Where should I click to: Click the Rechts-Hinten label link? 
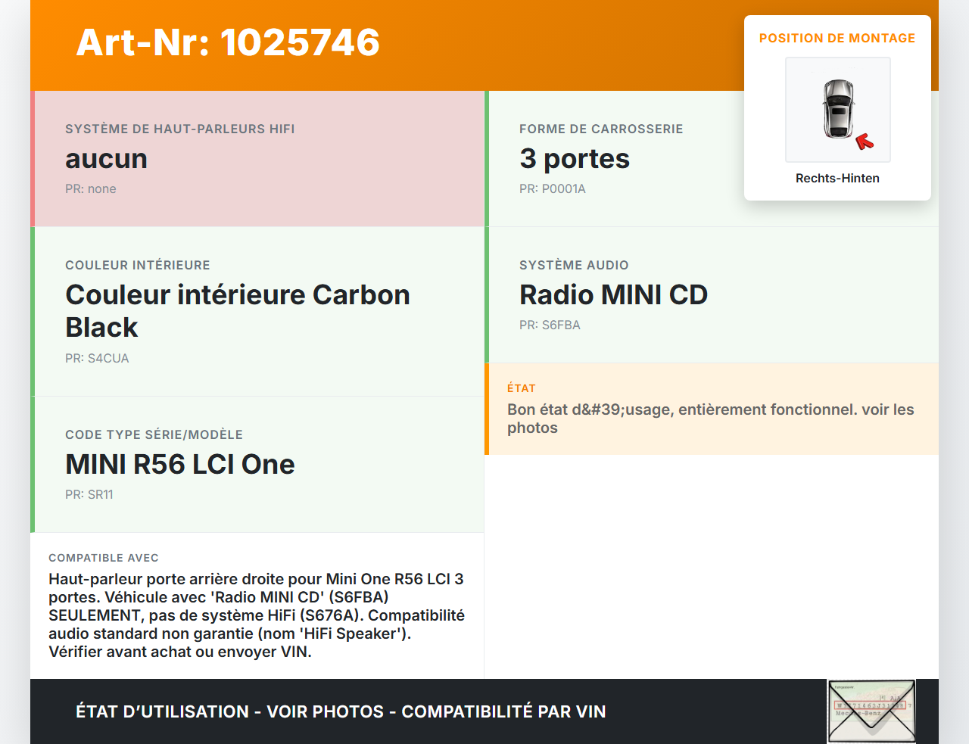pyautogui.click(x=837, y=178)
